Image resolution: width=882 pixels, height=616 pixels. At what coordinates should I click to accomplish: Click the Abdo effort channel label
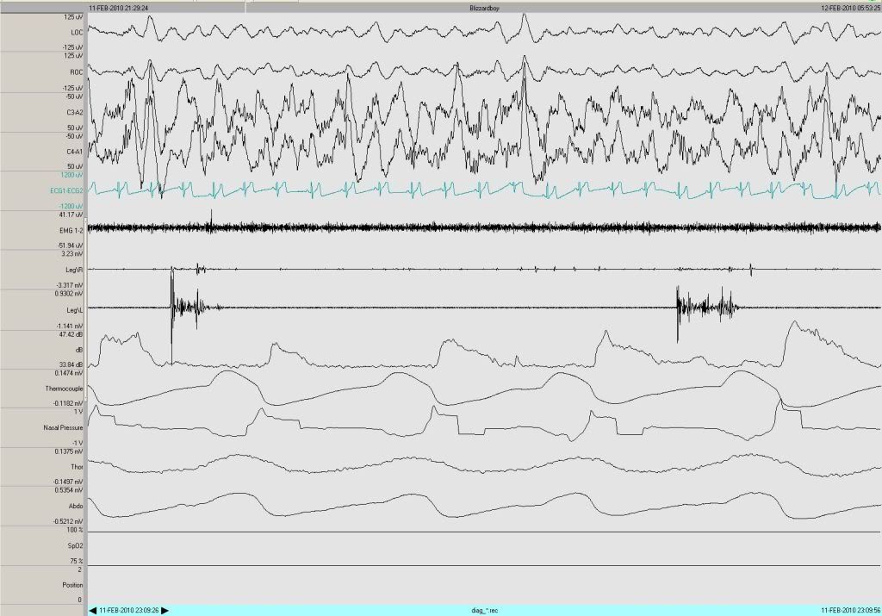(x=75, y=507)
